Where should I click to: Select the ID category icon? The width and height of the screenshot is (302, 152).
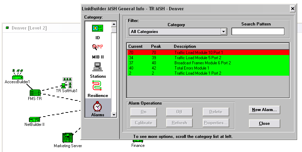click(98, 29)
